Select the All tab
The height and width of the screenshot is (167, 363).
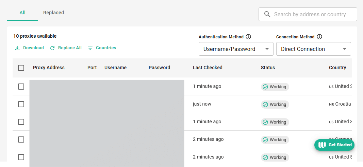tap(22, 13)
